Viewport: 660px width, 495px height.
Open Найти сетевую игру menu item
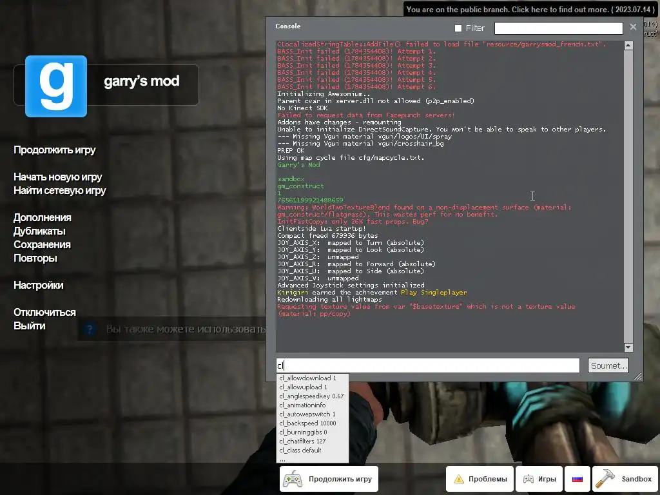[x=60, y=191]
